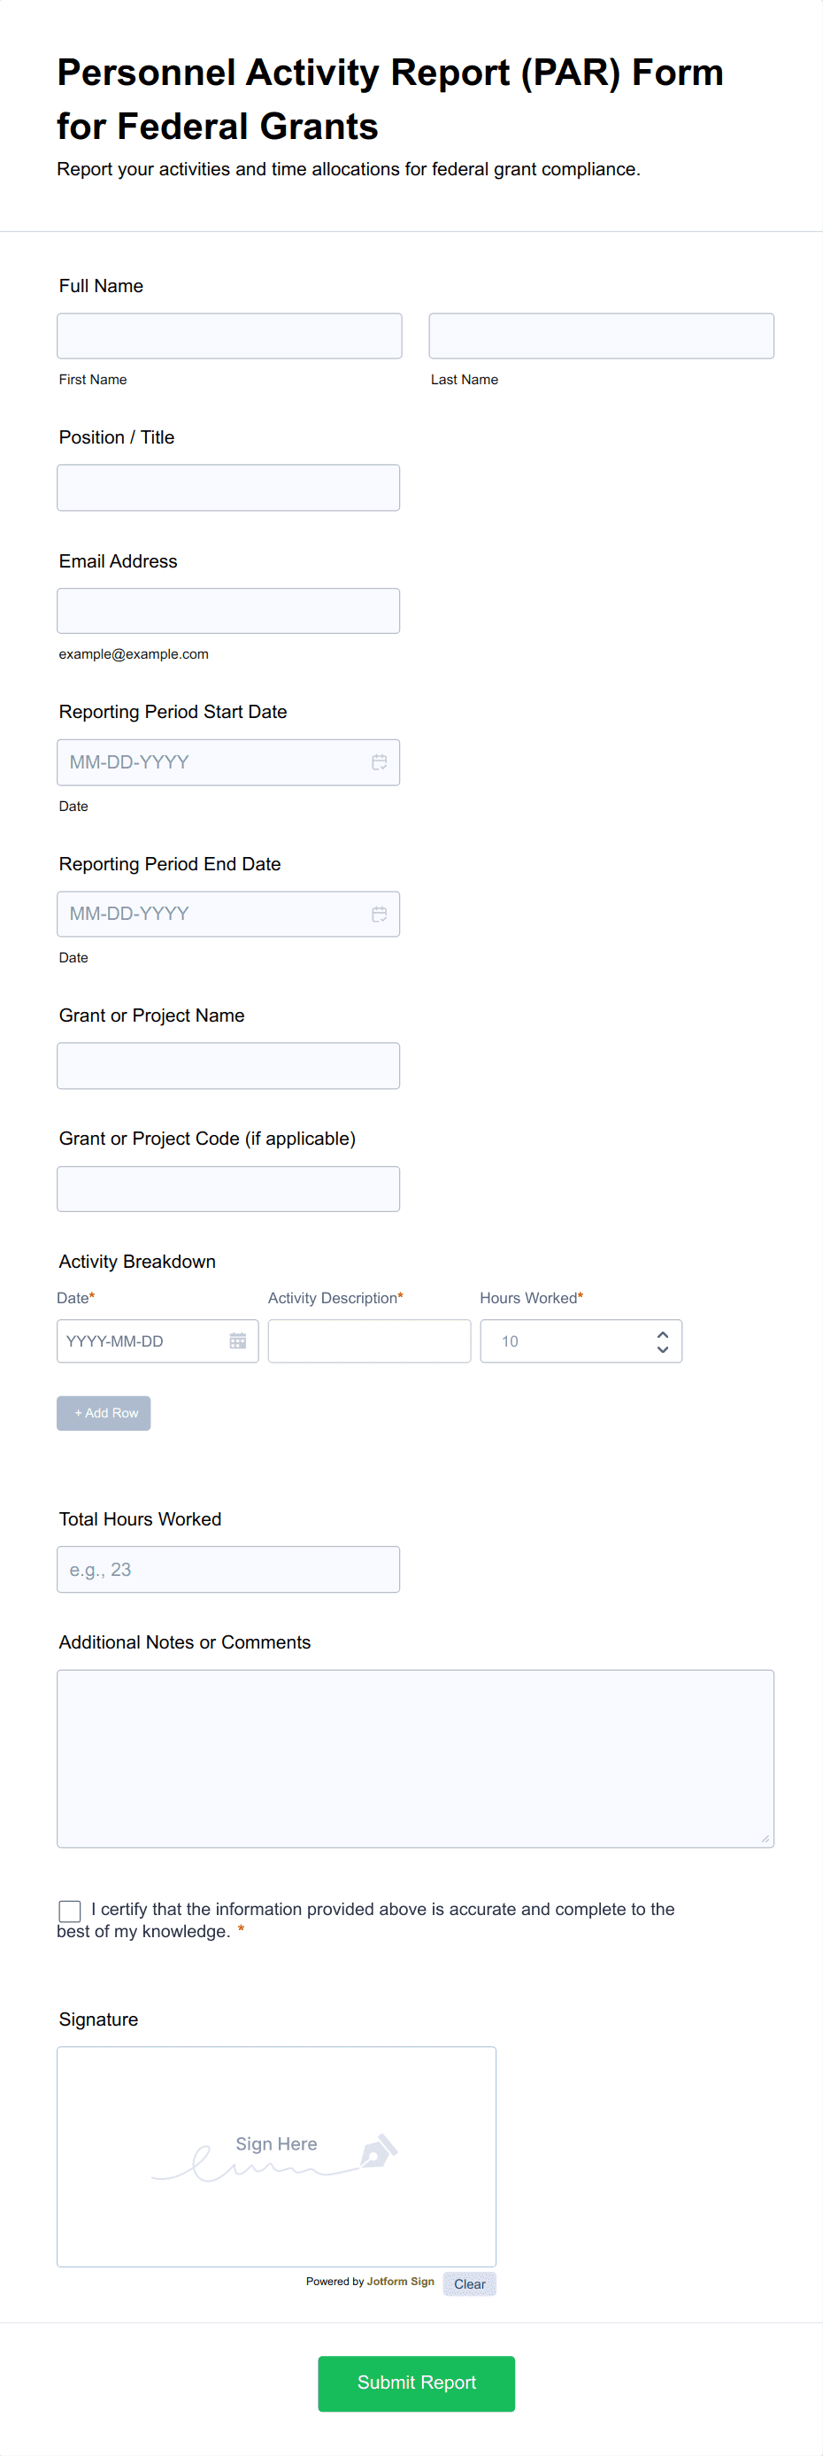Select the Position / Title input
This screenshot has width=823, height=2456.
click(228, 487)
